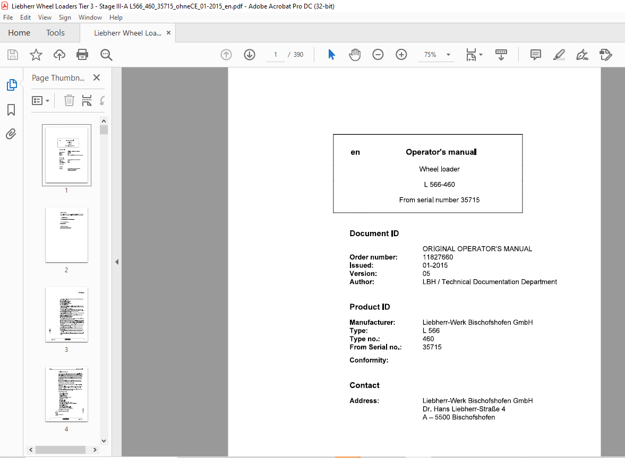Add document to starred favorites
Screen dimensions: 625x458
tap(36, 55)
